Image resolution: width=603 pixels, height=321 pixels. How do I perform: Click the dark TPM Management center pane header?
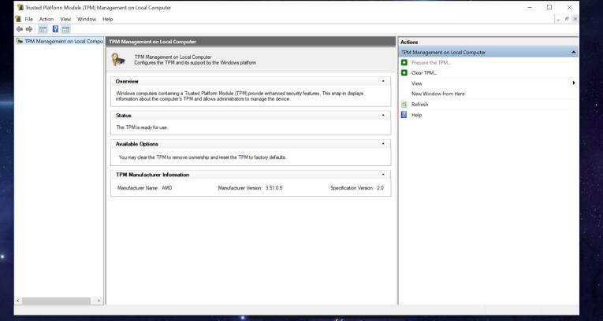coord(251,42)
